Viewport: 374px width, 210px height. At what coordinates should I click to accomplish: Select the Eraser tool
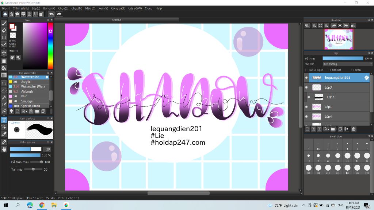(4, 31)
